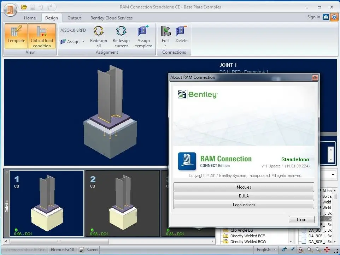Viewport: 340px width, 255px height.
Task: Click the Elements: 10 status text
Action: click(x=63, y=250)
